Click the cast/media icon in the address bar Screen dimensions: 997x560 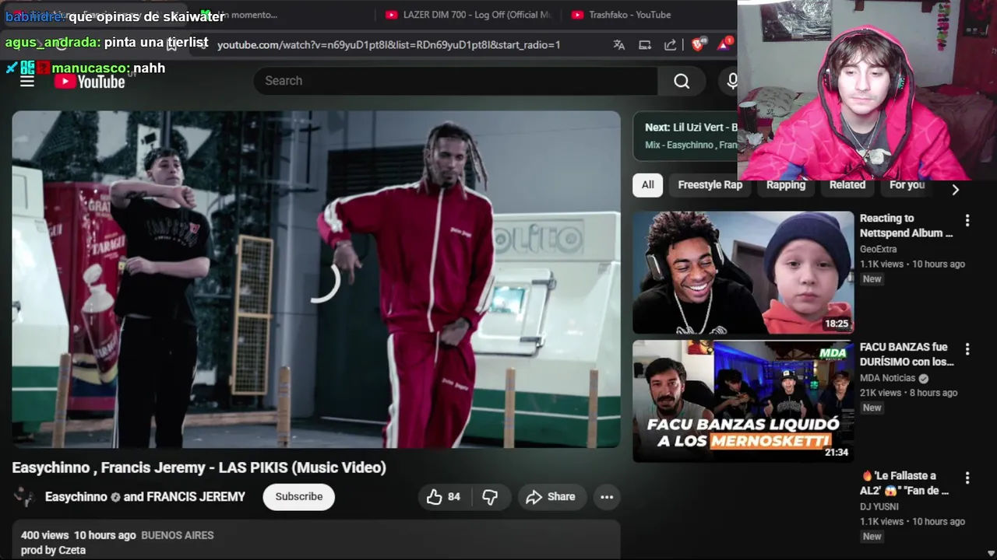click(645, 45)
